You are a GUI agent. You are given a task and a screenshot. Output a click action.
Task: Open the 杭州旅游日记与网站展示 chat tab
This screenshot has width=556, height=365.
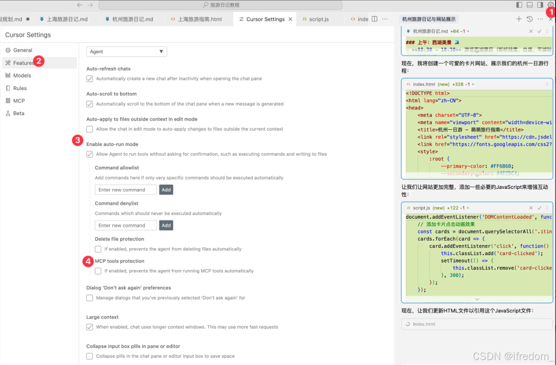tap(429, 19)
